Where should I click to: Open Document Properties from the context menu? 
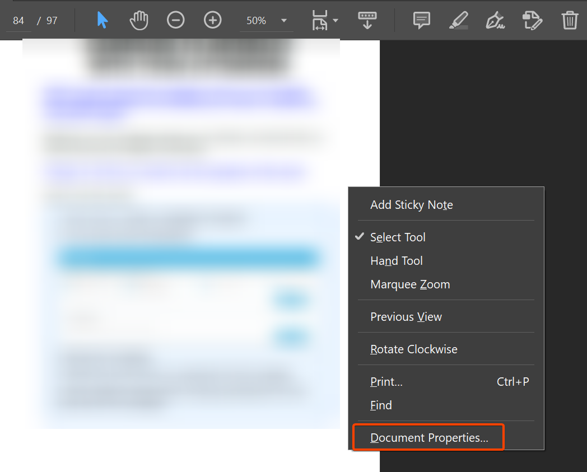tap(428, 437)
